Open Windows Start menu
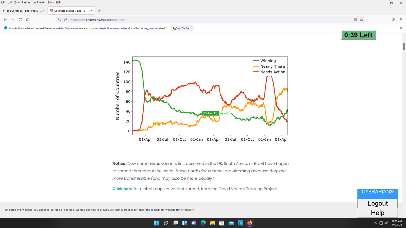 click(x=157, y=223)
